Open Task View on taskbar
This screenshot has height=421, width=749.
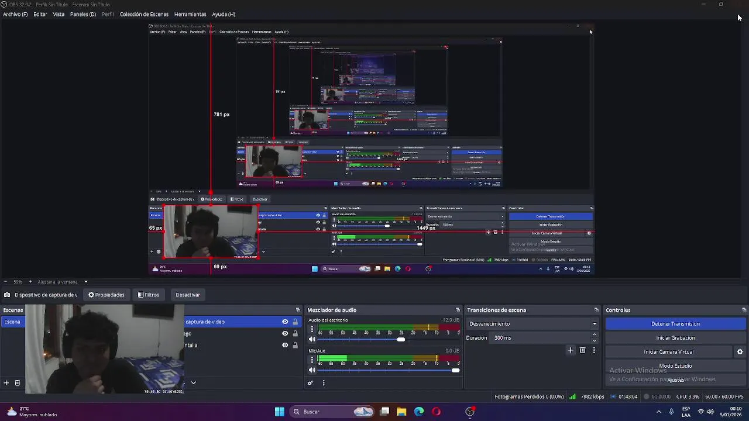coord(384,412)
